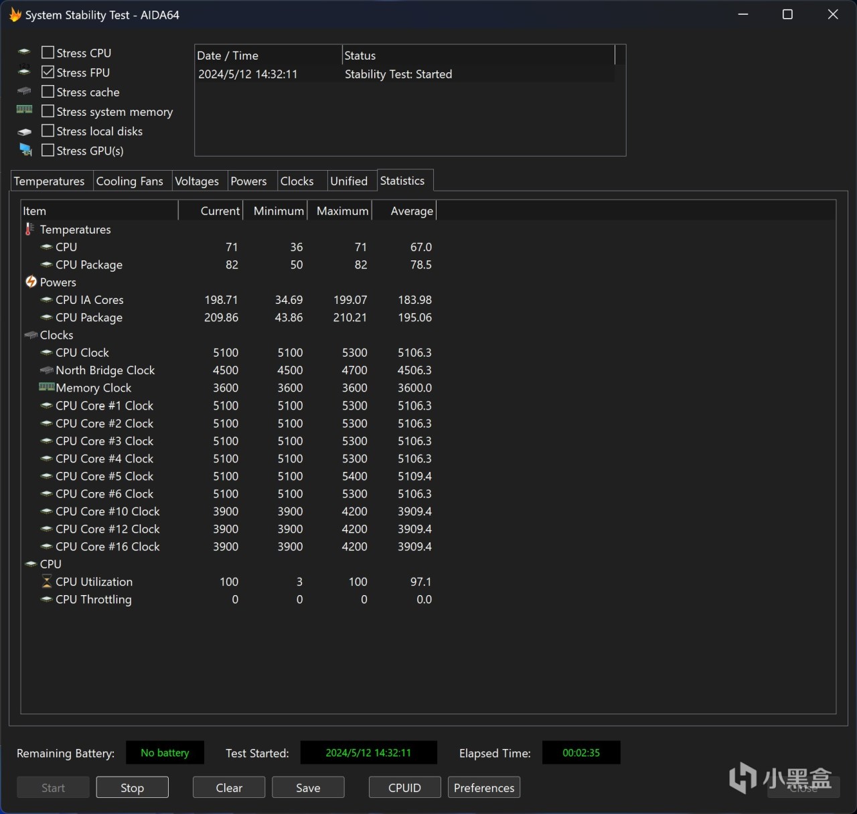Click the icon next to CPU Clock row

coord(46,353)
